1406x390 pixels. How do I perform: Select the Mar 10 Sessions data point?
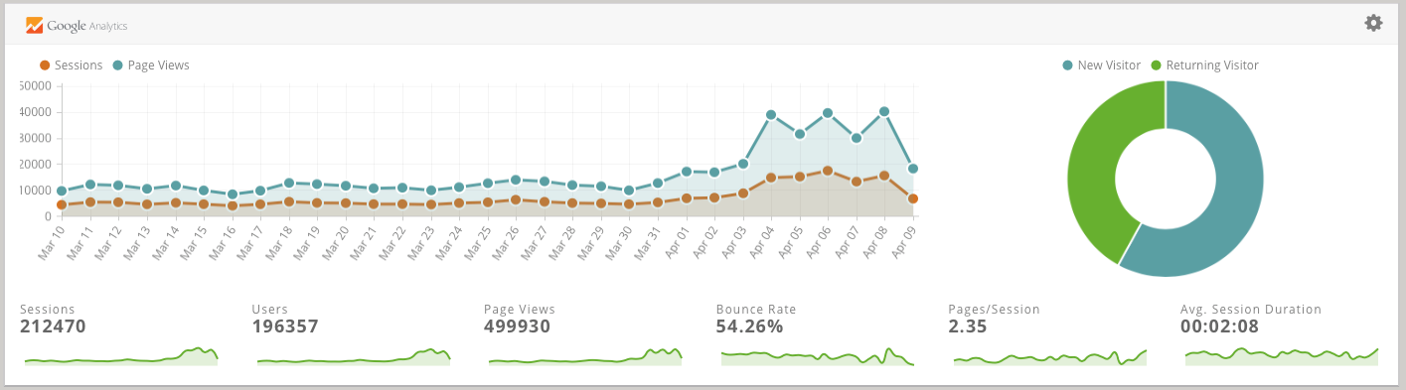pos(62,204)
